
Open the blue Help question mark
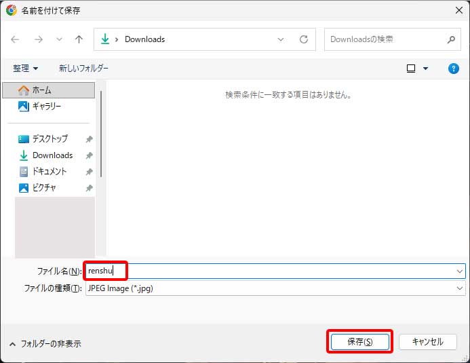pyautogui.click(x=454, y=69)
